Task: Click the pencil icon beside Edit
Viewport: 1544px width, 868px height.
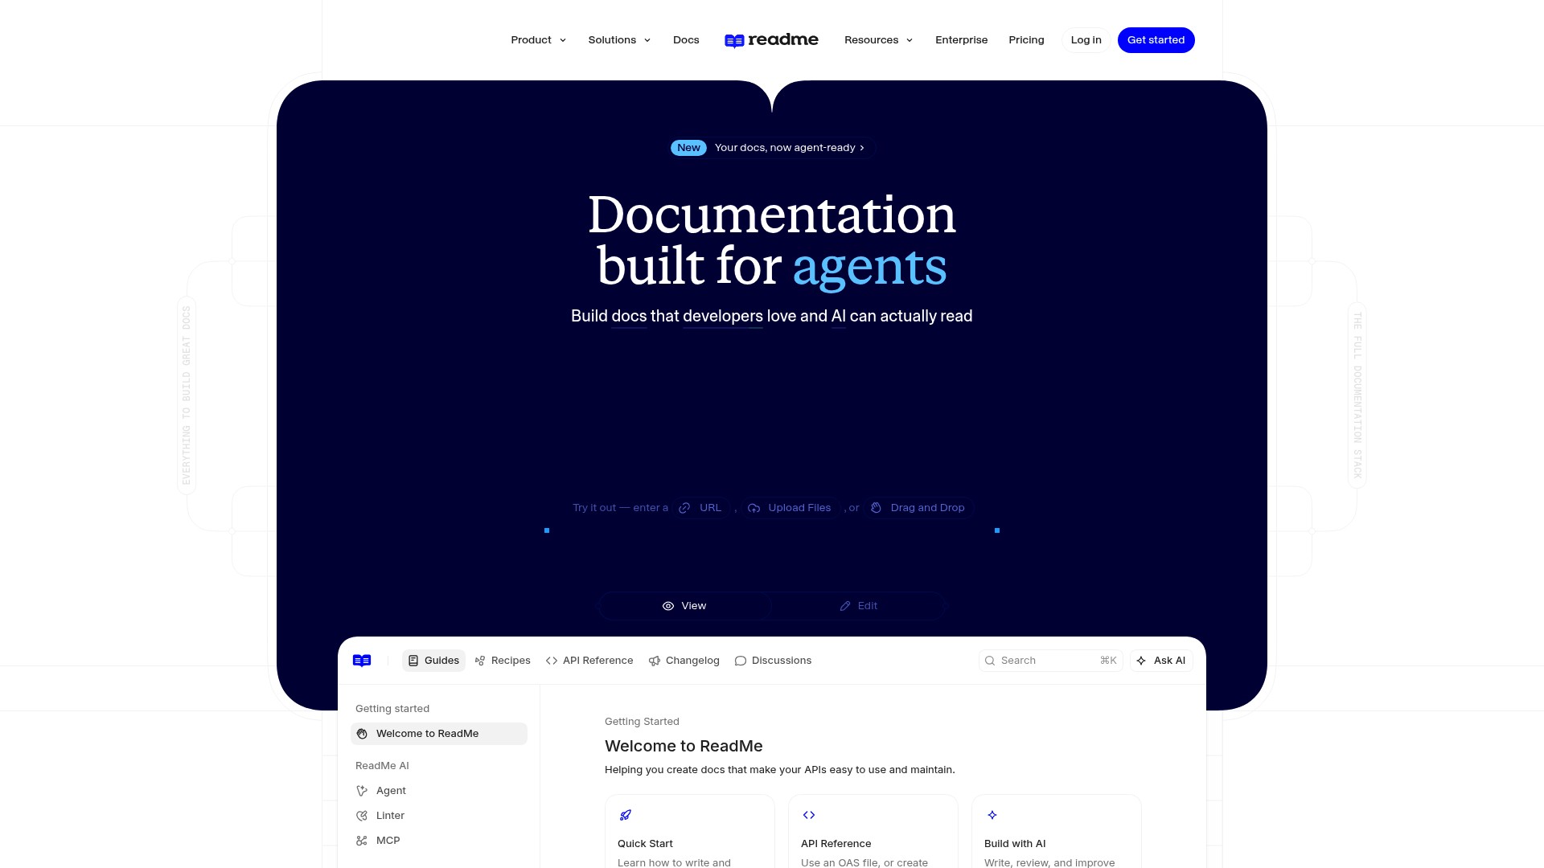Action: pos(845,606)
